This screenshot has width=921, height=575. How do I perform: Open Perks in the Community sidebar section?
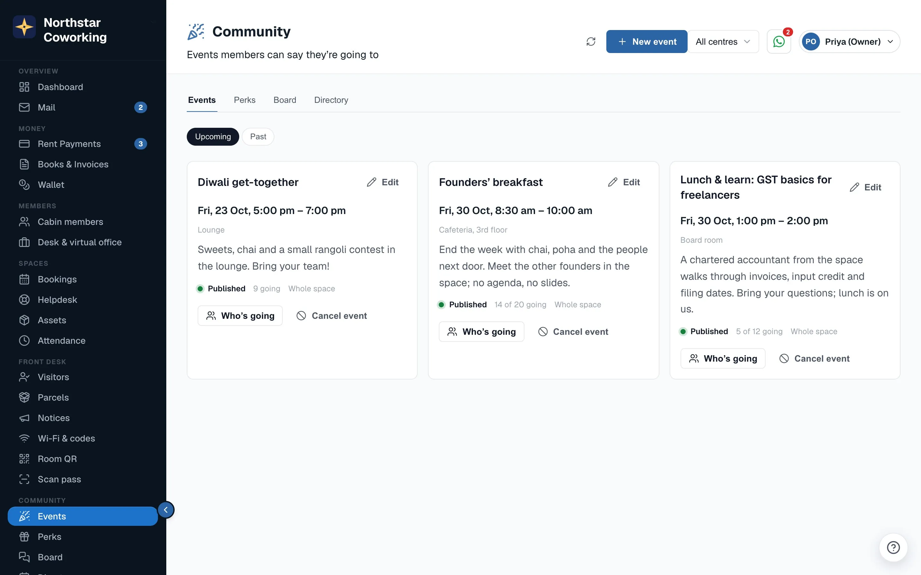click(x=83, y=537)
